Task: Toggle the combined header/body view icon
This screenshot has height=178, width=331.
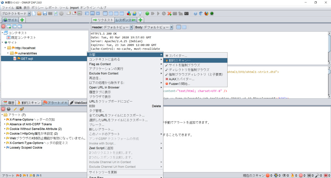Action: click(x=184, y=27)
